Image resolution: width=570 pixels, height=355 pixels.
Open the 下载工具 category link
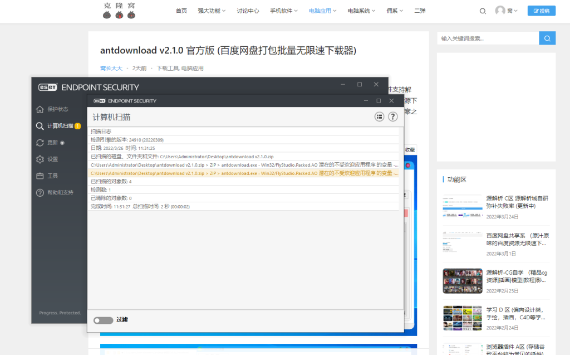click(168, 68)
